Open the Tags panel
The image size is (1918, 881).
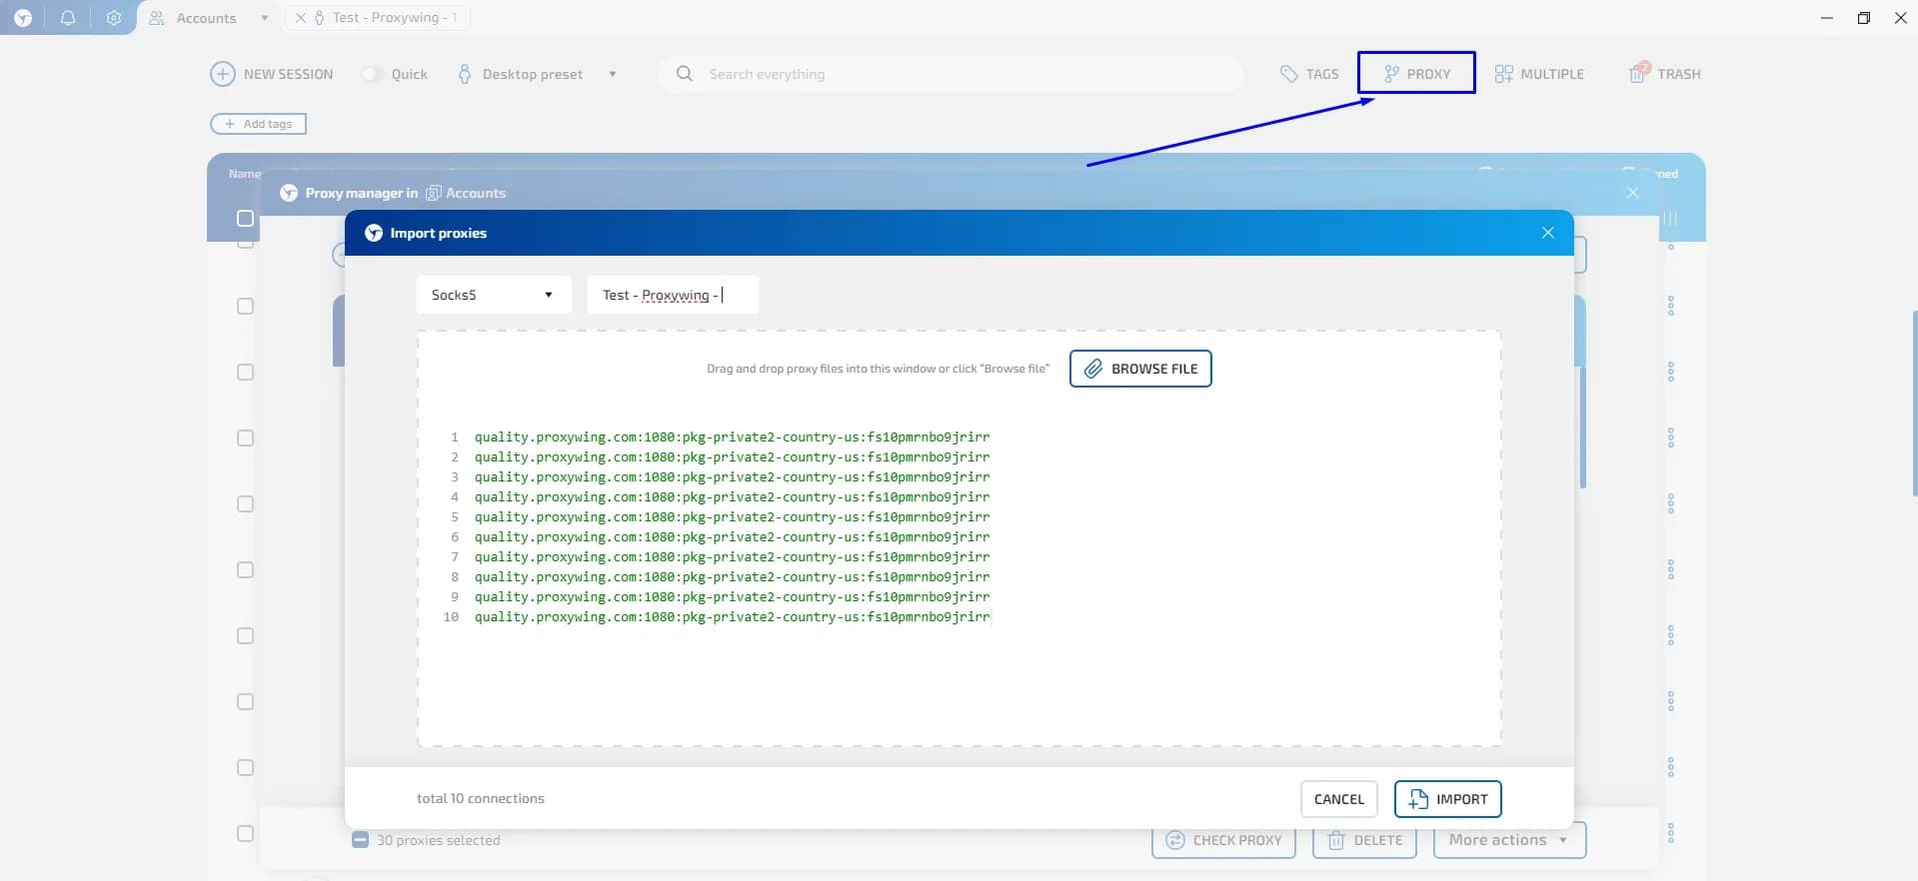[1309, 74]
